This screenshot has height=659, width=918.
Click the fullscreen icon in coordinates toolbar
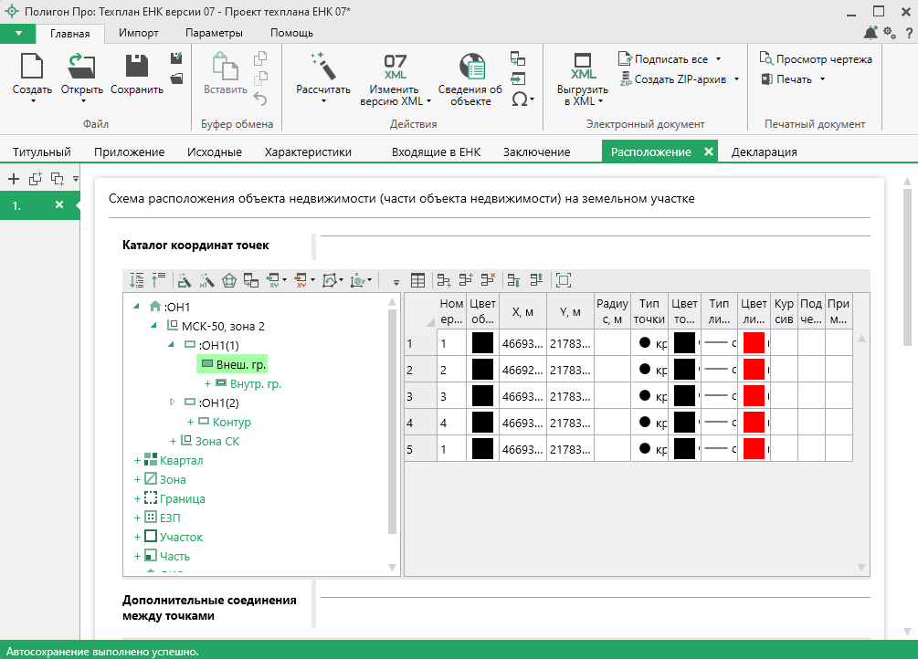tap(563, 280)
